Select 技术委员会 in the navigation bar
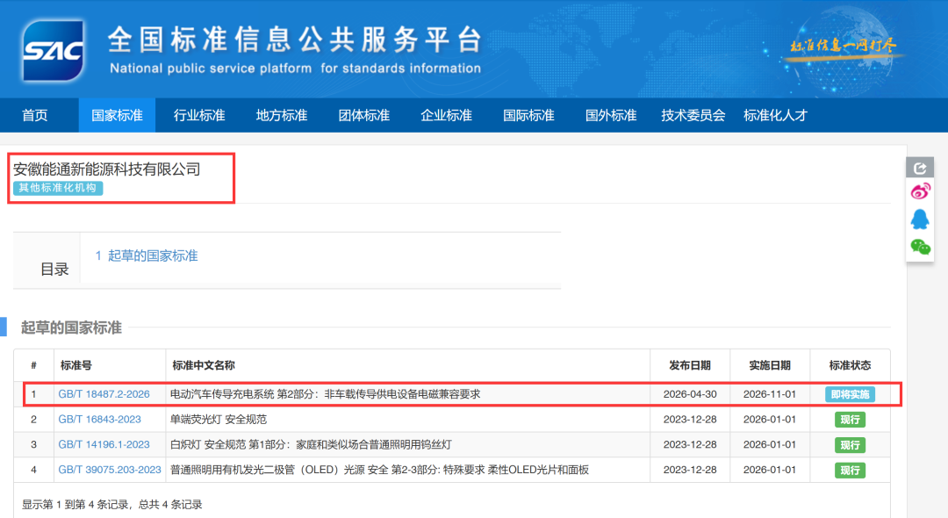 (693, 115)
